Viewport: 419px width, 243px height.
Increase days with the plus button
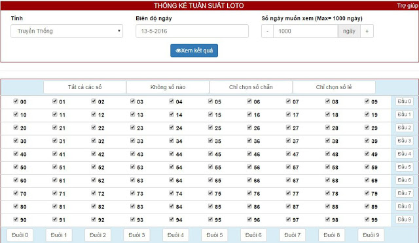(367, 31)
